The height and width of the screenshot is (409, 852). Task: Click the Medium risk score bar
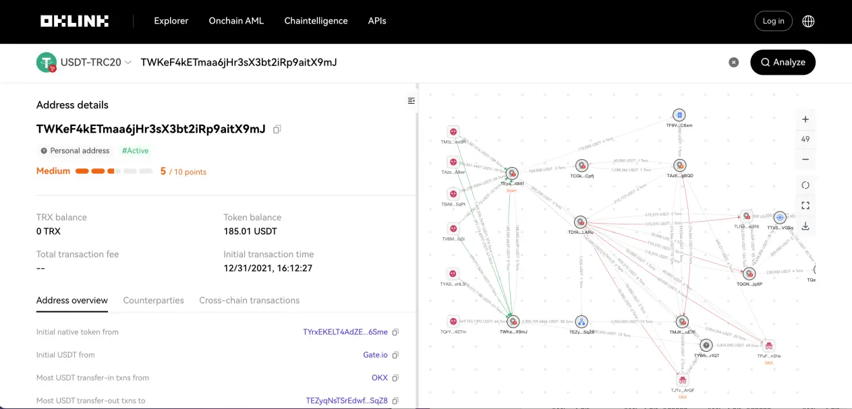point(114,171)
